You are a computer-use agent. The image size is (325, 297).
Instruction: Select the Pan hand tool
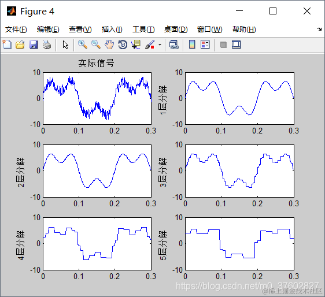[x=109, y=44]
